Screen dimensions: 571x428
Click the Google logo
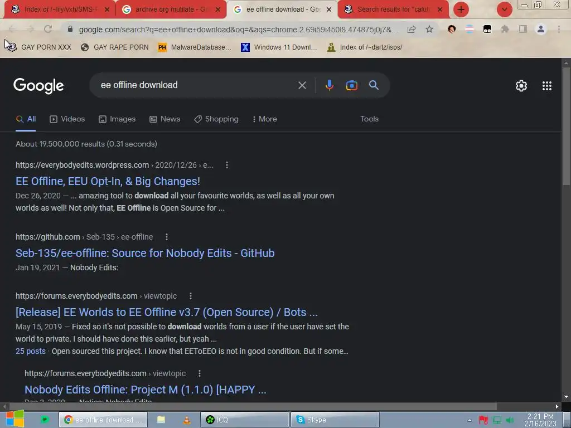(38, 86)
